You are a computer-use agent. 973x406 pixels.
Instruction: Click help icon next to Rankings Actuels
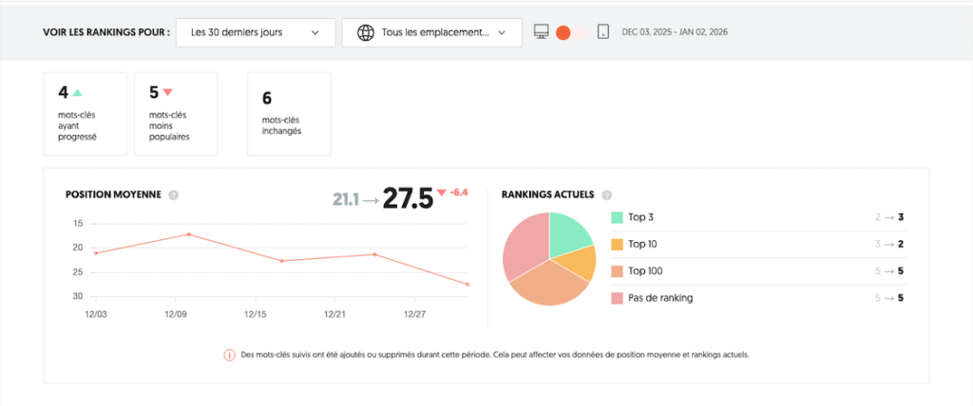606,194
